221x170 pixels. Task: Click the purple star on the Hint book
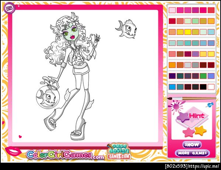pyautogui.click(x=183, y=117)
